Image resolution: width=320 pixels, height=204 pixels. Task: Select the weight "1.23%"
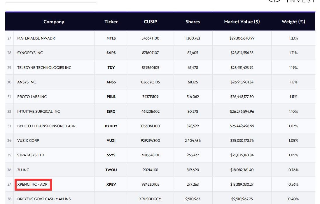click(x=293, y=38)
